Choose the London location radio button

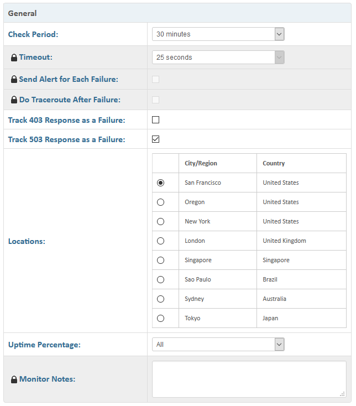(x=160, y=241)
